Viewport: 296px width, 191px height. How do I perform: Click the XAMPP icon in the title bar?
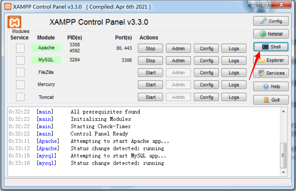click(x=8, y=7)
